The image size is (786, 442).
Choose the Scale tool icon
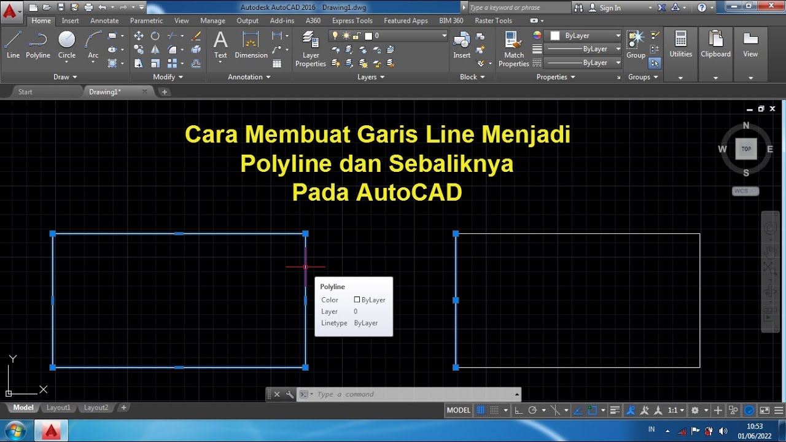coord(155,63)
